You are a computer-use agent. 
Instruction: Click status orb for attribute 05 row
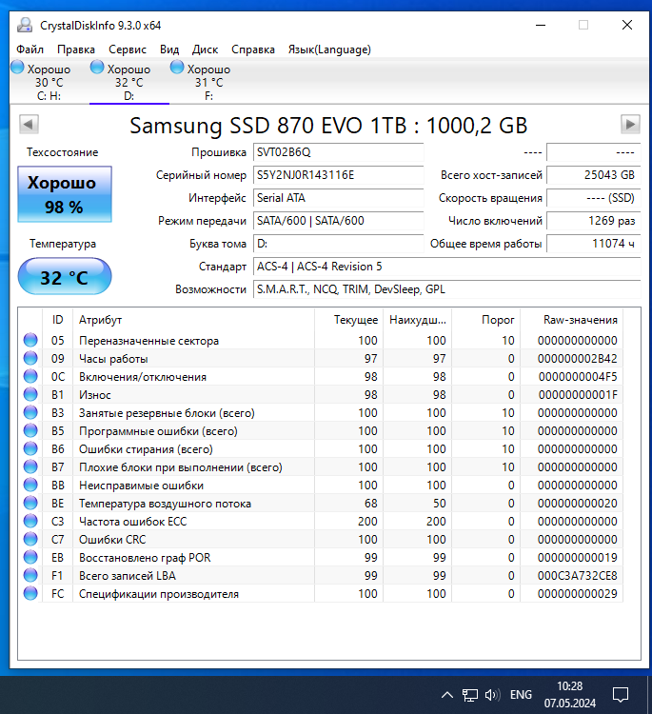point(30,341)
